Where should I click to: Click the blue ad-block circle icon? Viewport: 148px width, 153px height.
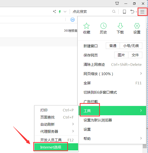click(73, 20)
